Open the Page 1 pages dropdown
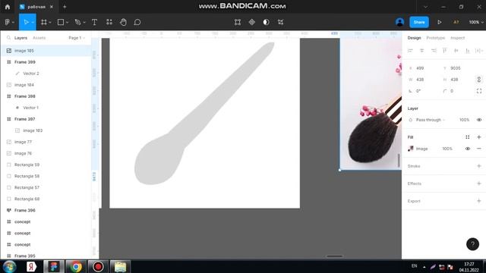This screenshot has width=486, height=273. pos(77,38)
